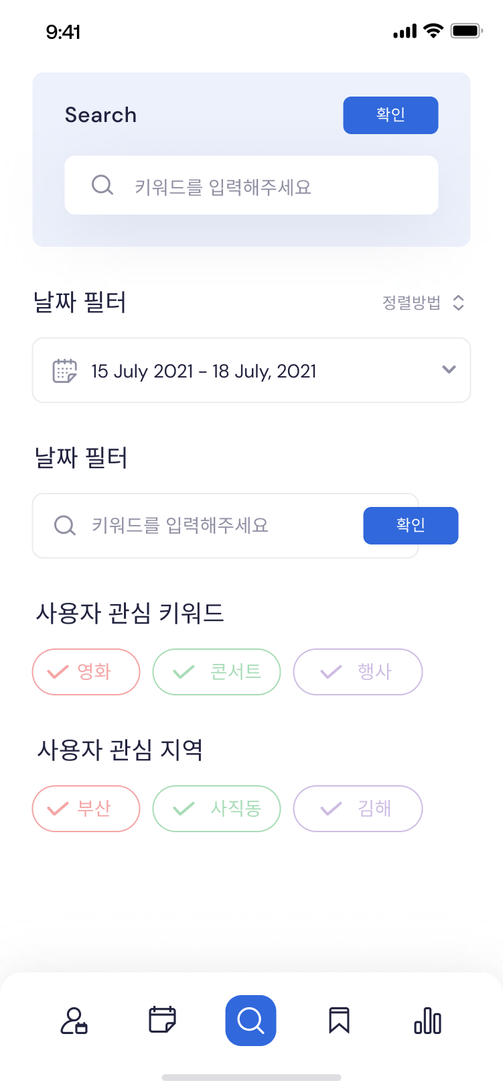Open the 정렬방법 sort selector
503x1089 pixels.
coord(423,302)
